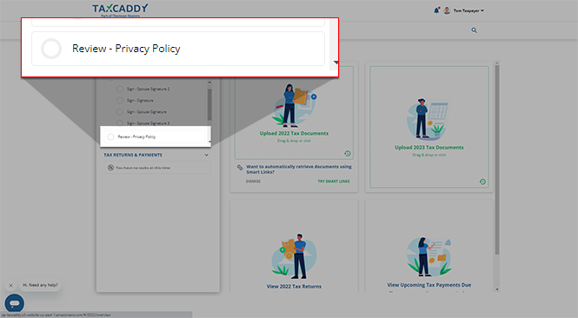Click task list scroll-up arrow
The height and width of the screenshot is (318, 578).
pyautogui.click(x=209, y=83)
